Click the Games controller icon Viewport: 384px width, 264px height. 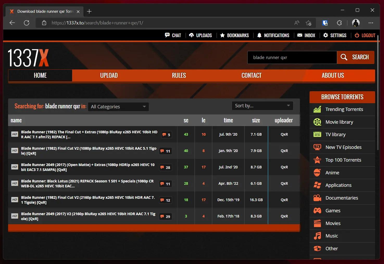317,210
